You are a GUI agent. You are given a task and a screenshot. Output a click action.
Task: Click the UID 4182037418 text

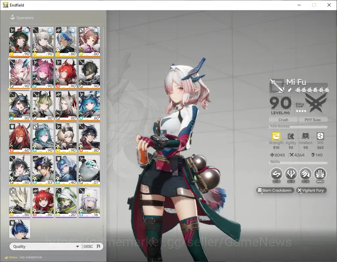point(31,257)
